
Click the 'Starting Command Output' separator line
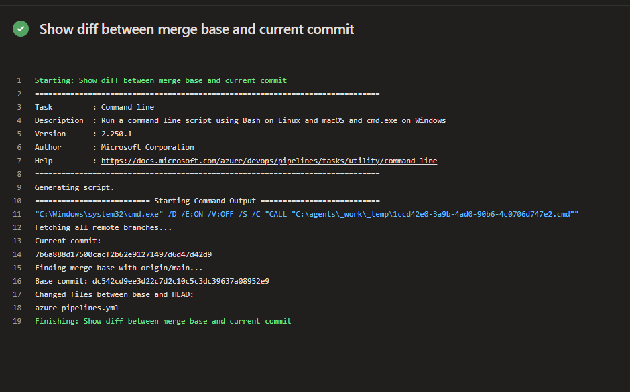tap(207, 201)
